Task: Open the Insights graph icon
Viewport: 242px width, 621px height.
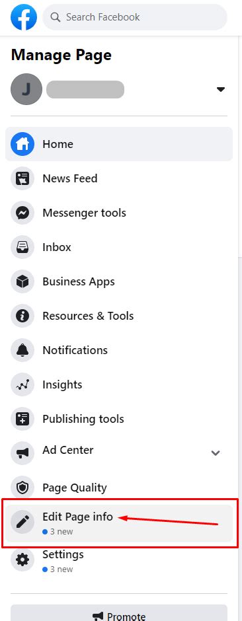Action: coord(22,384)
